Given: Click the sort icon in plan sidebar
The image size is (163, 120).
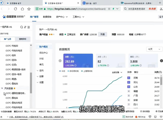Looking at the screenshot, I should tap(25, 27).
